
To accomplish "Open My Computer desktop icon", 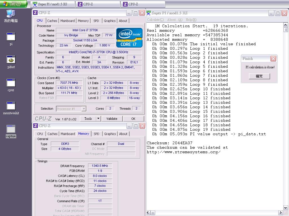I will tap(11, 14).
